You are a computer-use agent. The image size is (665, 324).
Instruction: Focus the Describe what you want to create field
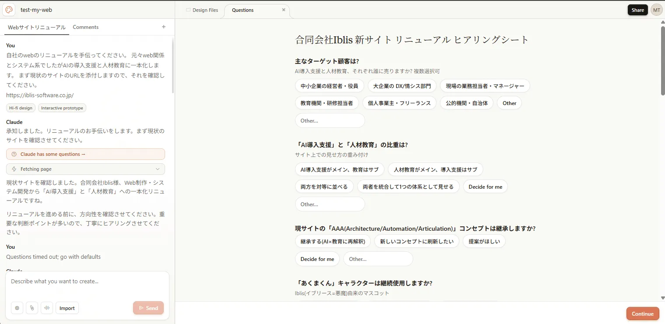click(88, 282)
